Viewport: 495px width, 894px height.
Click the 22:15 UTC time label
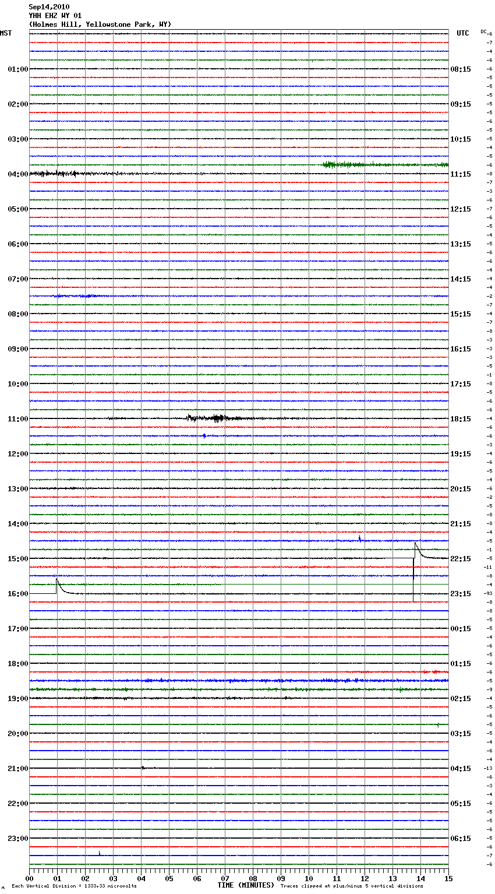point(461,559)
